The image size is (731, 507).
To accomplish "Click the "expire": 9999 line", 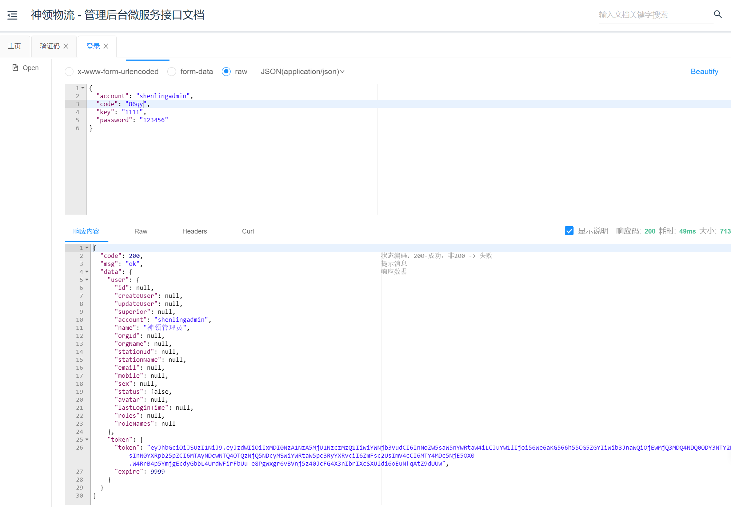I will pos(140,471).
